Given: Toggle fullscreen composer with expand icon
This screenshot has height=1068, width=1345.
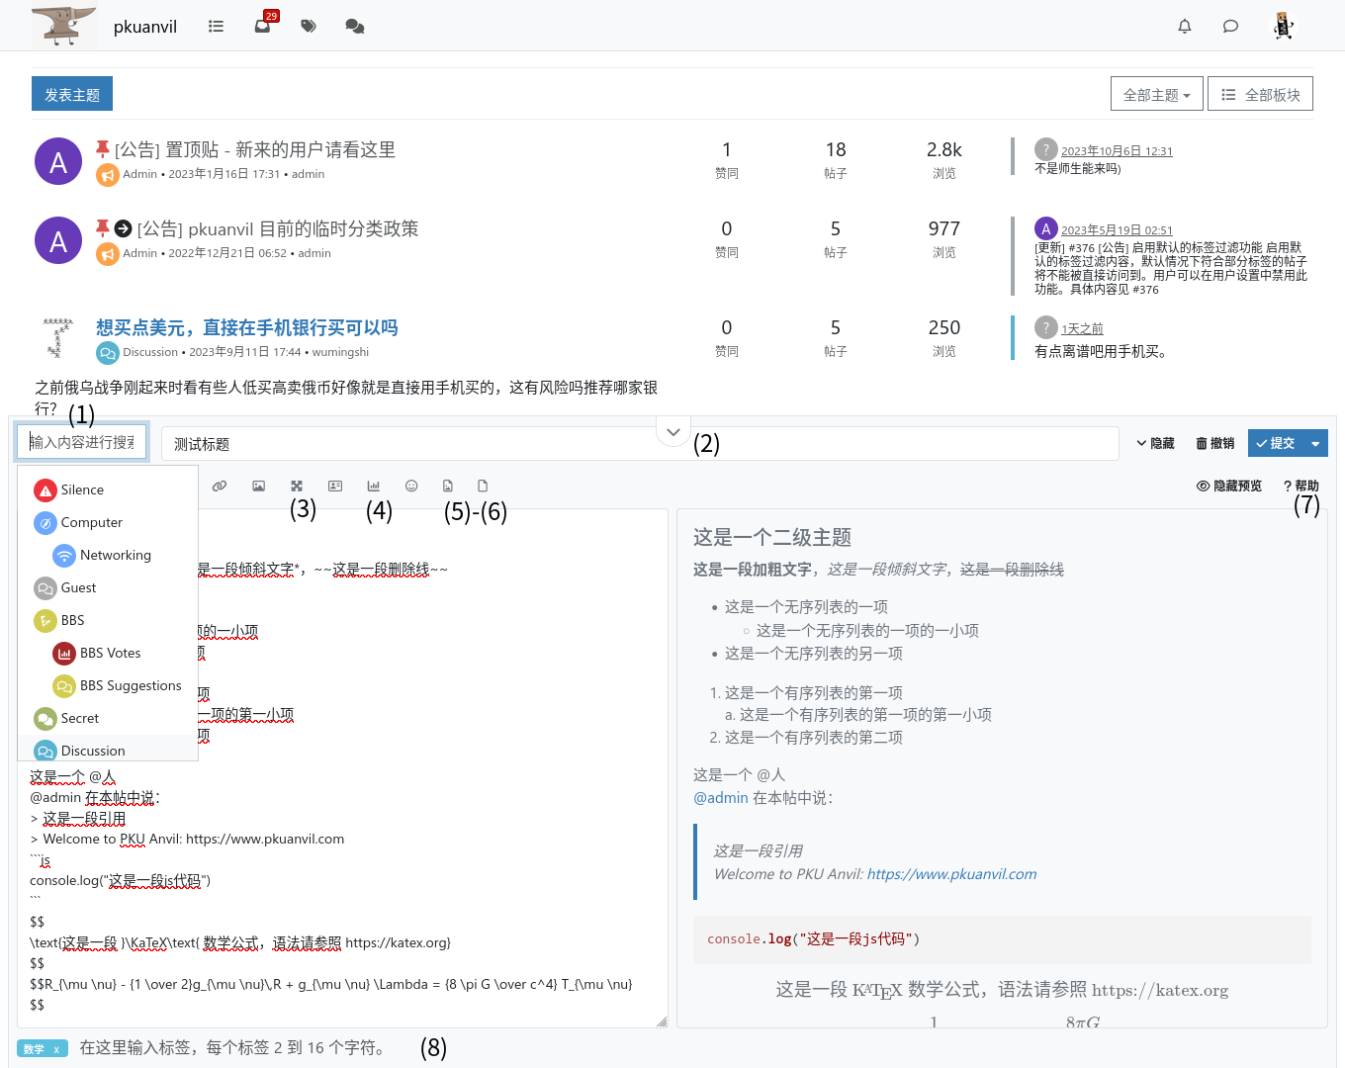Looking at the screenshot, I should (297, 486).
